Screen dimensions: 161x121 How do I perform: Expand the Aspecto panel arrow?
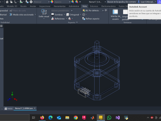click(77, 23)
